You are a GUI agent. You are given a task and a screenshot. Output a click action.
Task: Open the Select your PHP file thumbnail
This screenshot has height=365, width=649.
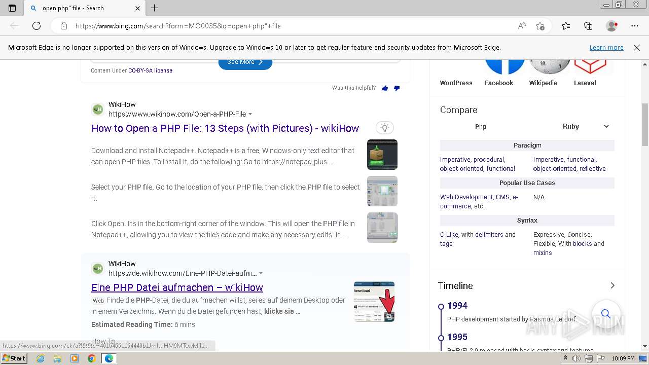[x=382, y=191]
